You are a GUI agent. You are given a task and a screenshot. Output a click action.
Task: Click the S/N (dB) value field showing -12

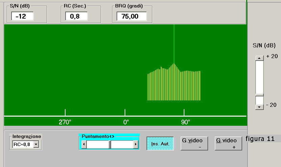coord(22,16)
